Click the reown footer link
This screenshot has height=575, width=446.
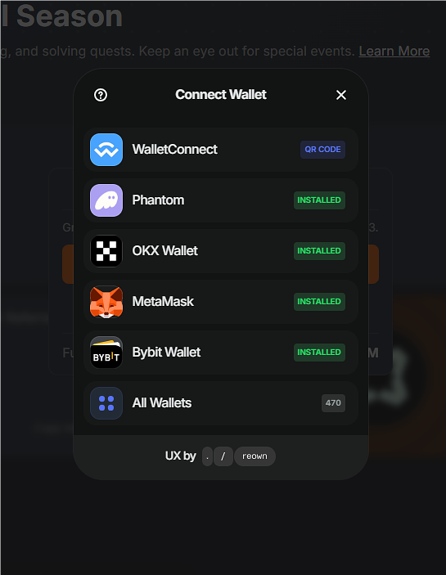(255, 456)
